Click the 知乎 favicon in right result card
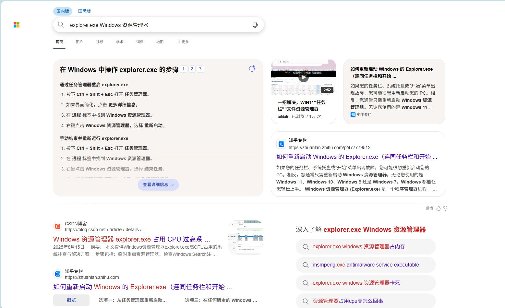This screenshot has height=308, width=505. [x=281, y=144]
